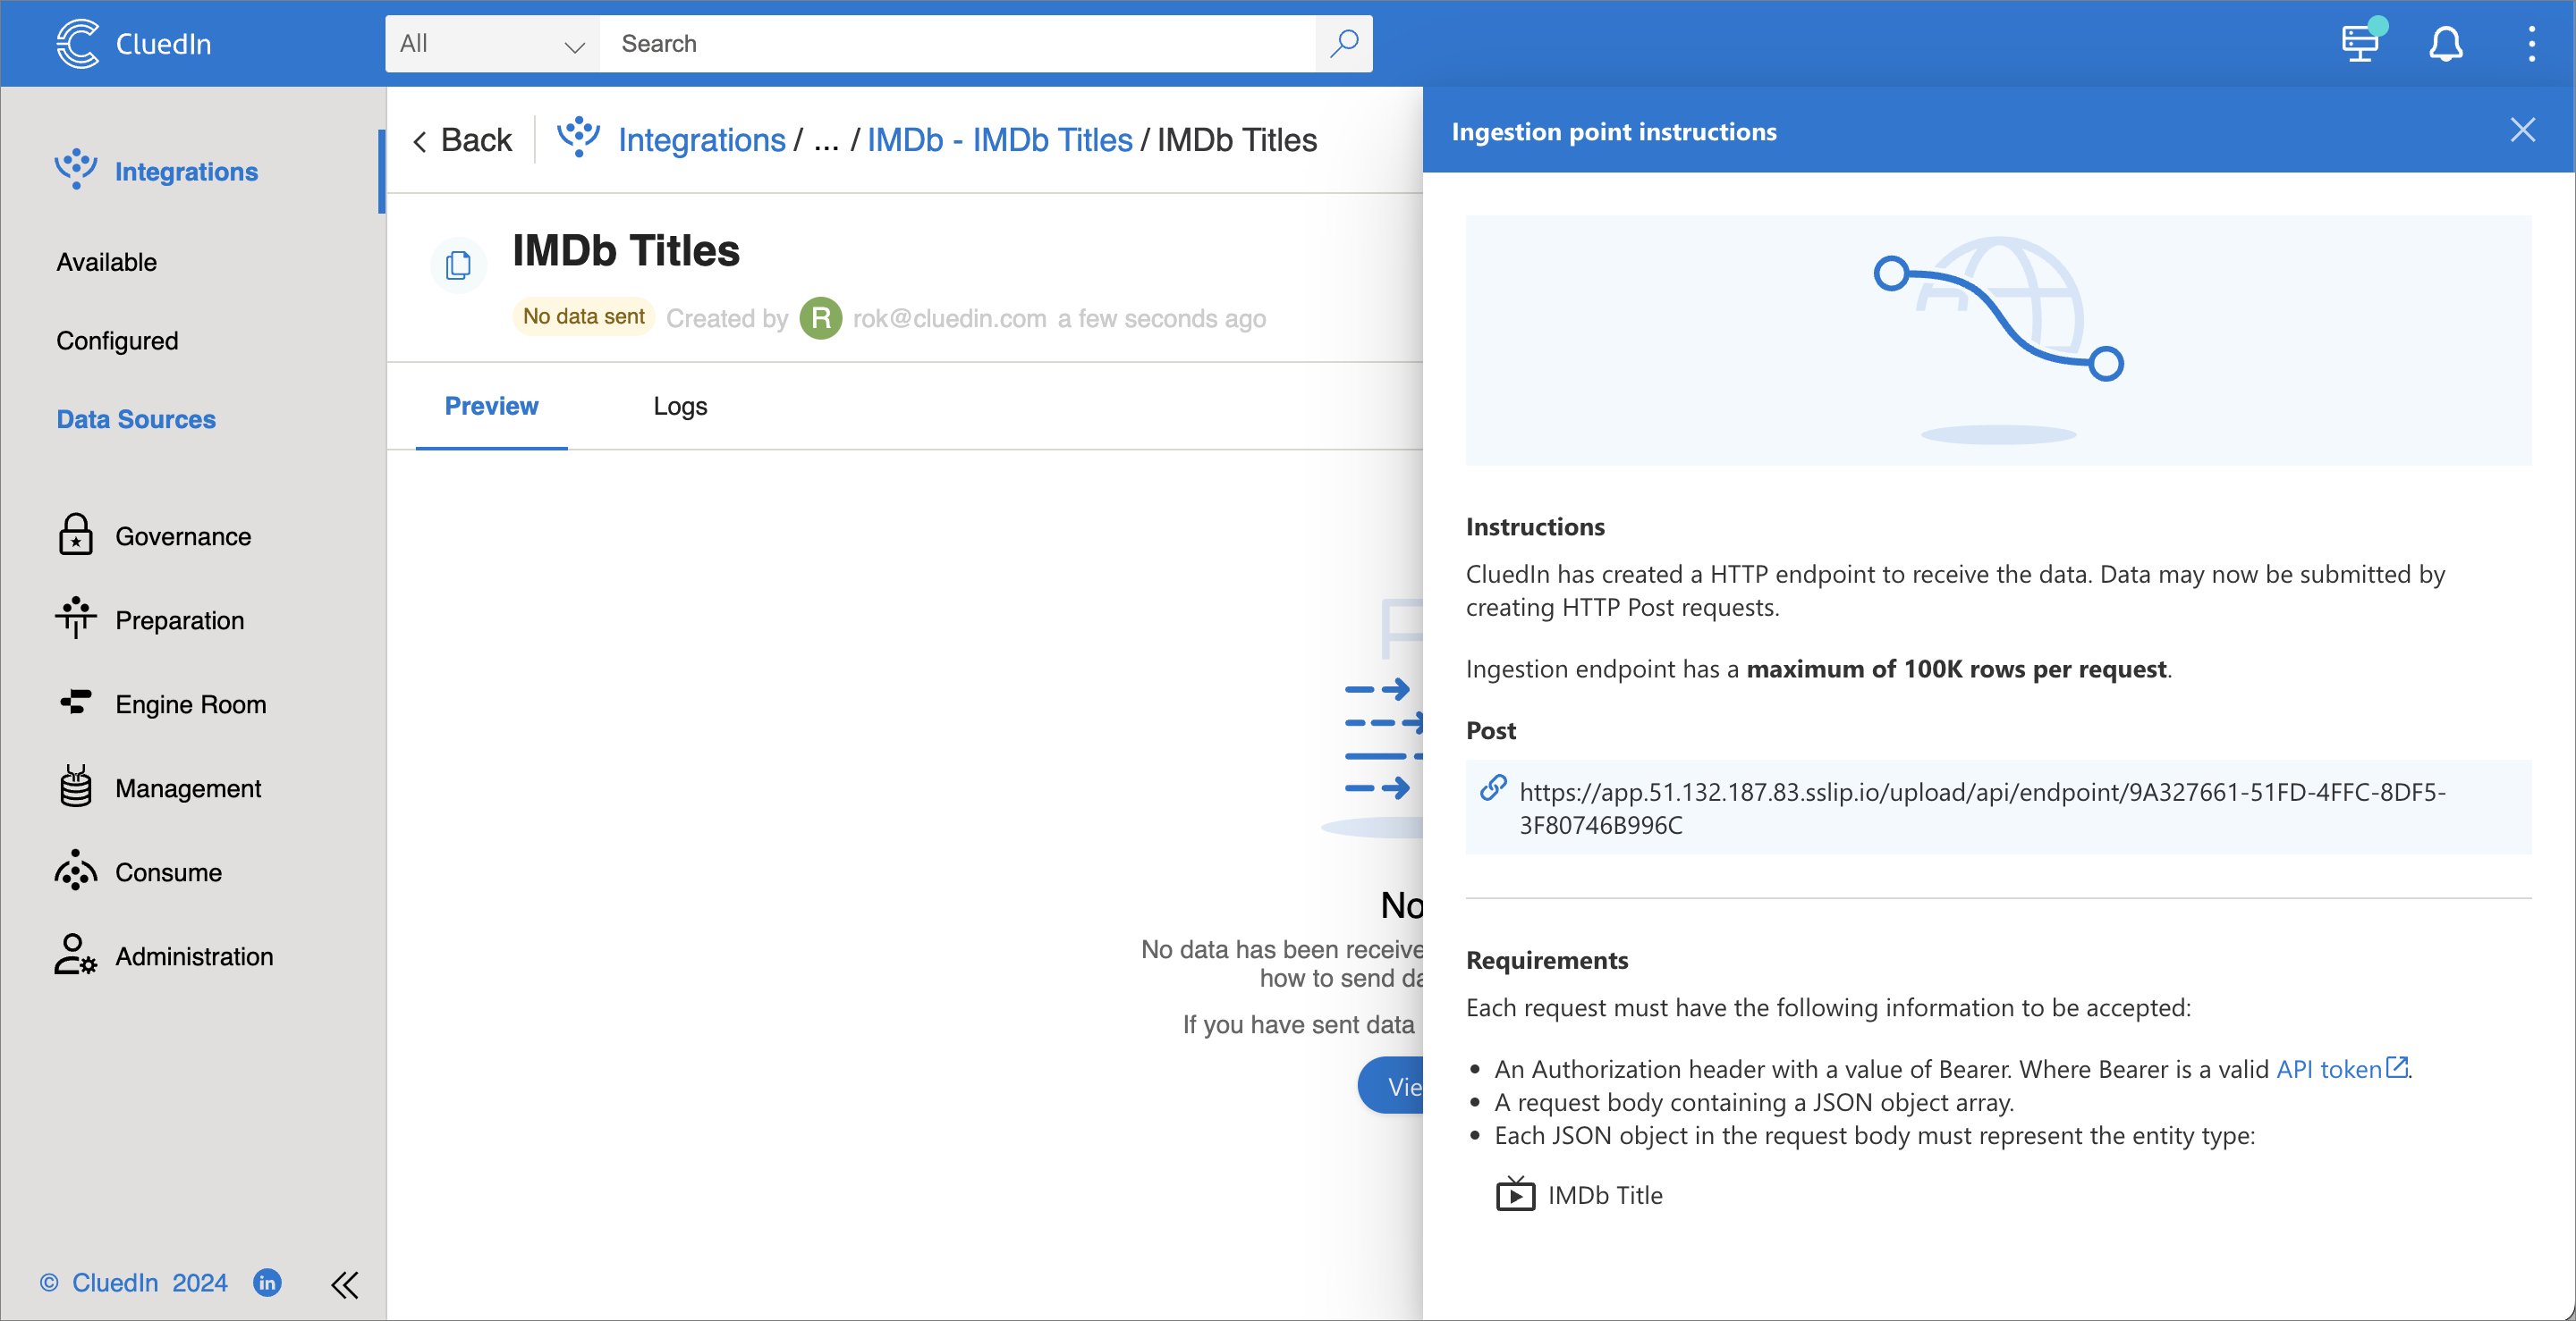Close the Ingestion point instructions panel
The image size is (2576, 1321).
(2522, 130)
